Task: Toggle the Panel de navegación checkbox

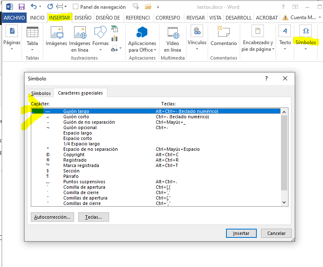Action: pos(75,7)
